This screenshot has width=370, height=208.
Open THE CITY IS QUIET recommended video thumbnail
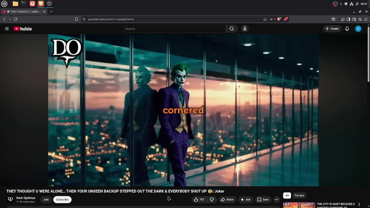(x=299, y=205)
